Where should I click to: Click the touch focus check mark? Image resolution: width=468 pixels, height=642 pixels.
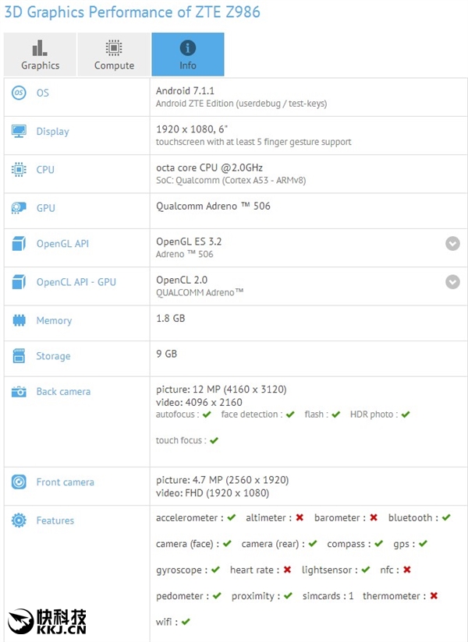pos(214,440)
